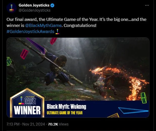Open the three-dot more options menu

147,5
